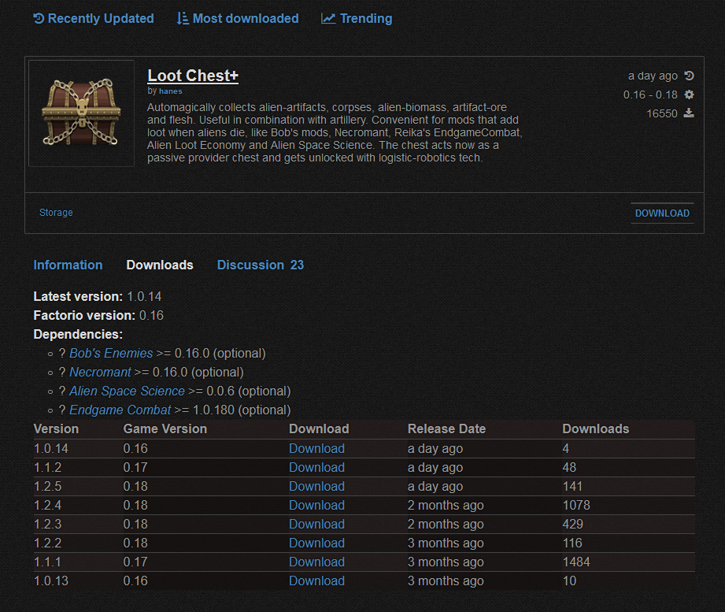Click the DOWNLOAD button on the mod card
This screenshot has width=725, height=612.
pyautogui.click(x=662, y=213)
